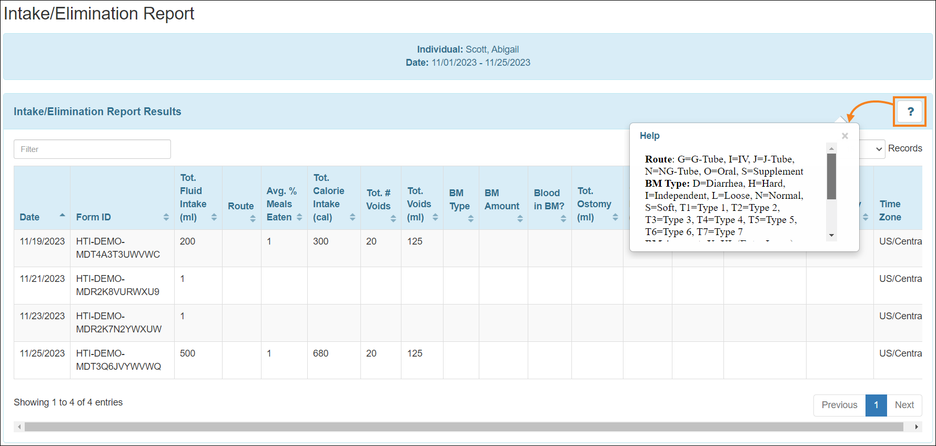Sort the Tot. Voids (ml) column
The height and width of the screenshot is (446, 936).
pyautogui.click(x=435, y=217)
